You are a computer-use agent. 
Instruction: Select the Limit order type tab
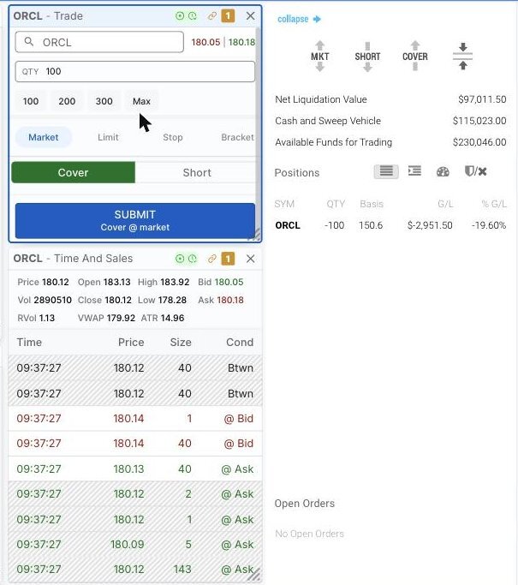(x=108, y=137)
